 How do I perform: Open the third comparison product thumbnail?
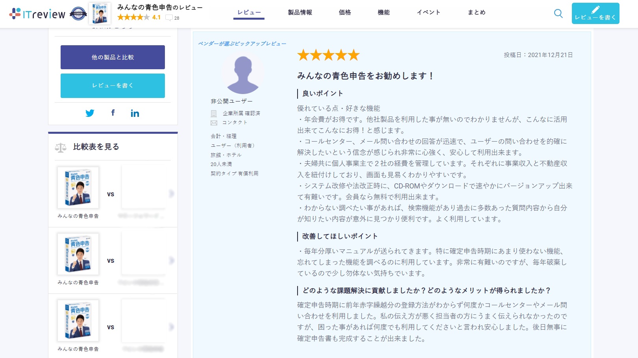pyautogui.click(x=78, y=321)
